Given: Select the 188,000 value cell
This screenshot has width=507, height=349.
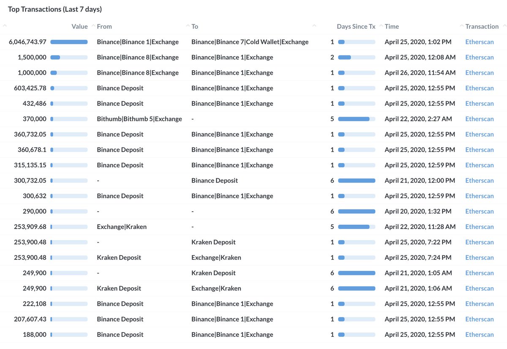Looking at the screenshot, I should point(35,335).
